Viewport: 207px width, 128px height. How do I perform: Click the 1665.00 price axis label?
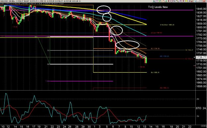(201, 83)
